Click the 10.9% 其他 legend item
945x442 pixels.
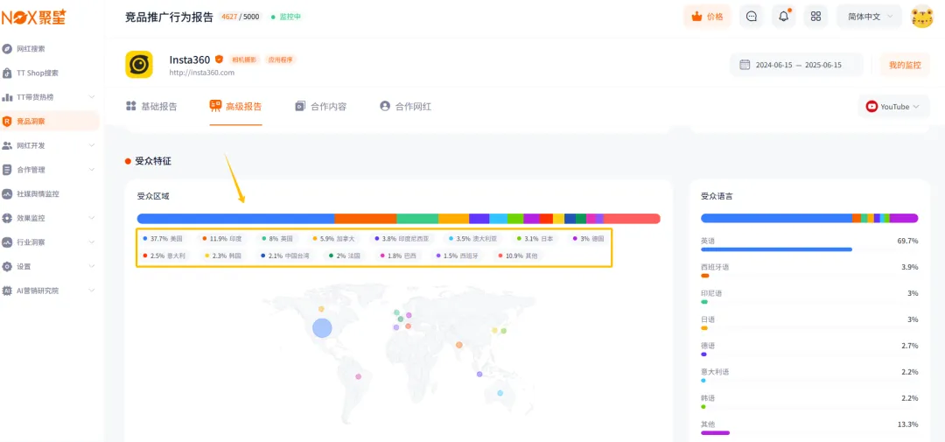click(518, 256)
